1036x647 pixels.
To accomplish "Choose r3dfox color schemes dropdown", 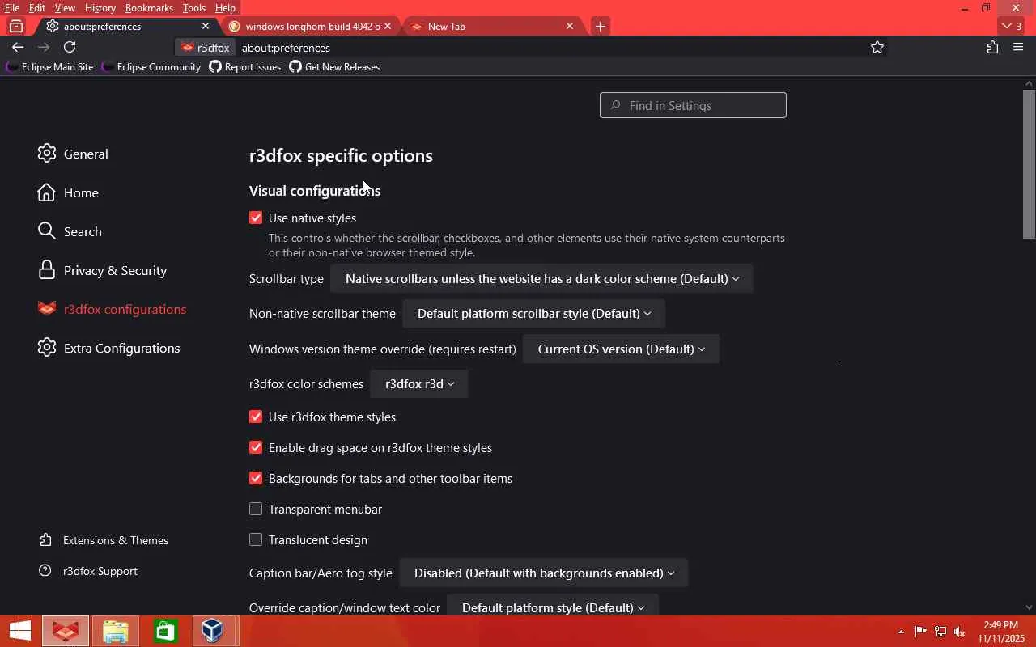I will pos(419,384).
